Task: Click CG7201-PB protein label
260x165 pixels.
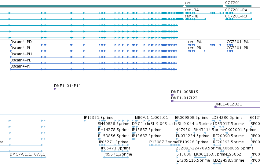Action: click(x=237, y=48)
